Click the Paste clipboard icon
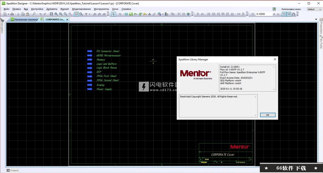Screen dimensions: 323x173 tap(28, 14)
